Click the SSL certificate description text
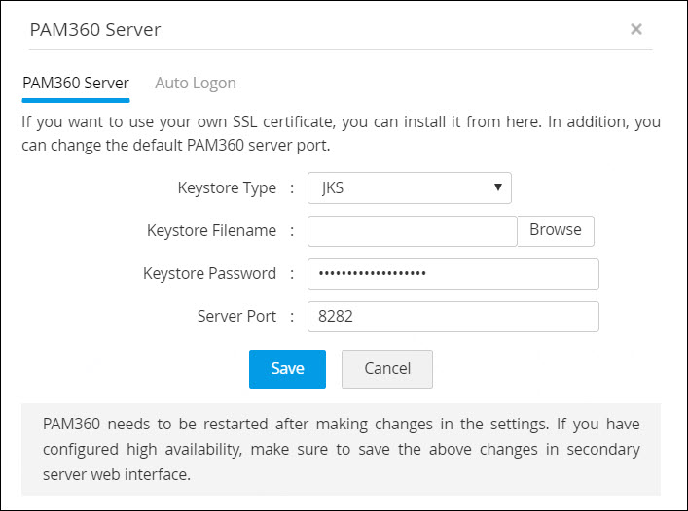 coord(341,134)
